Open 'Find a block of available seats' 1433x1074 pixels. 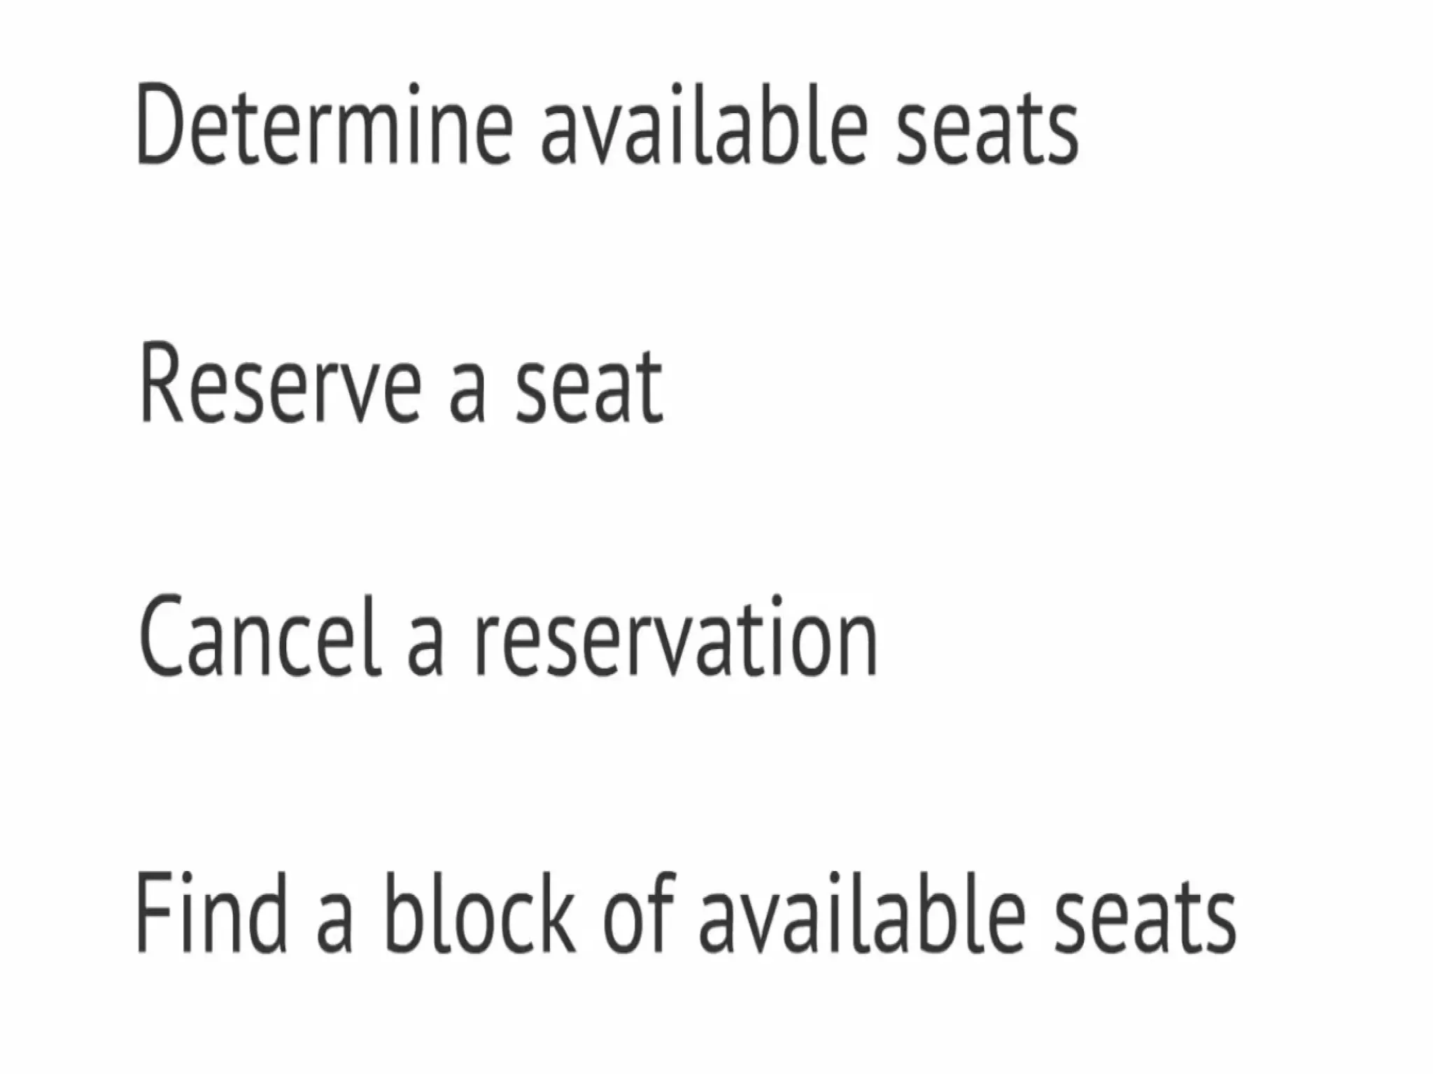coord(686,913)
